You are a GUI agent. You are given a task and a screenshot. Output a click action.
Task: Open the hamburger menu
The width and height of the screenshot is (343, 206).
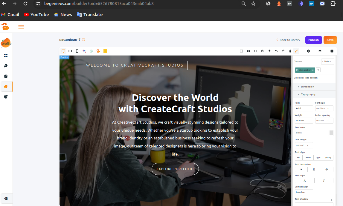(21, 27)
